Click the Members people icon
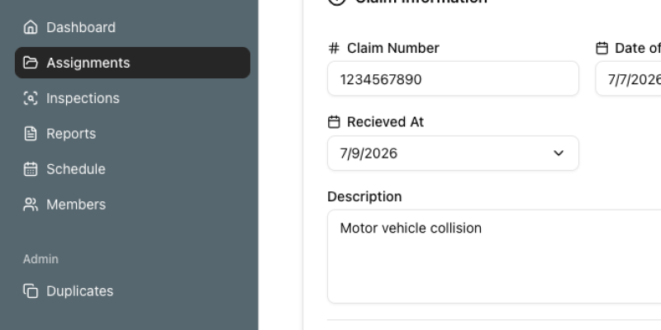The height and width of the screenshot is (330, 661). [31, 205]
